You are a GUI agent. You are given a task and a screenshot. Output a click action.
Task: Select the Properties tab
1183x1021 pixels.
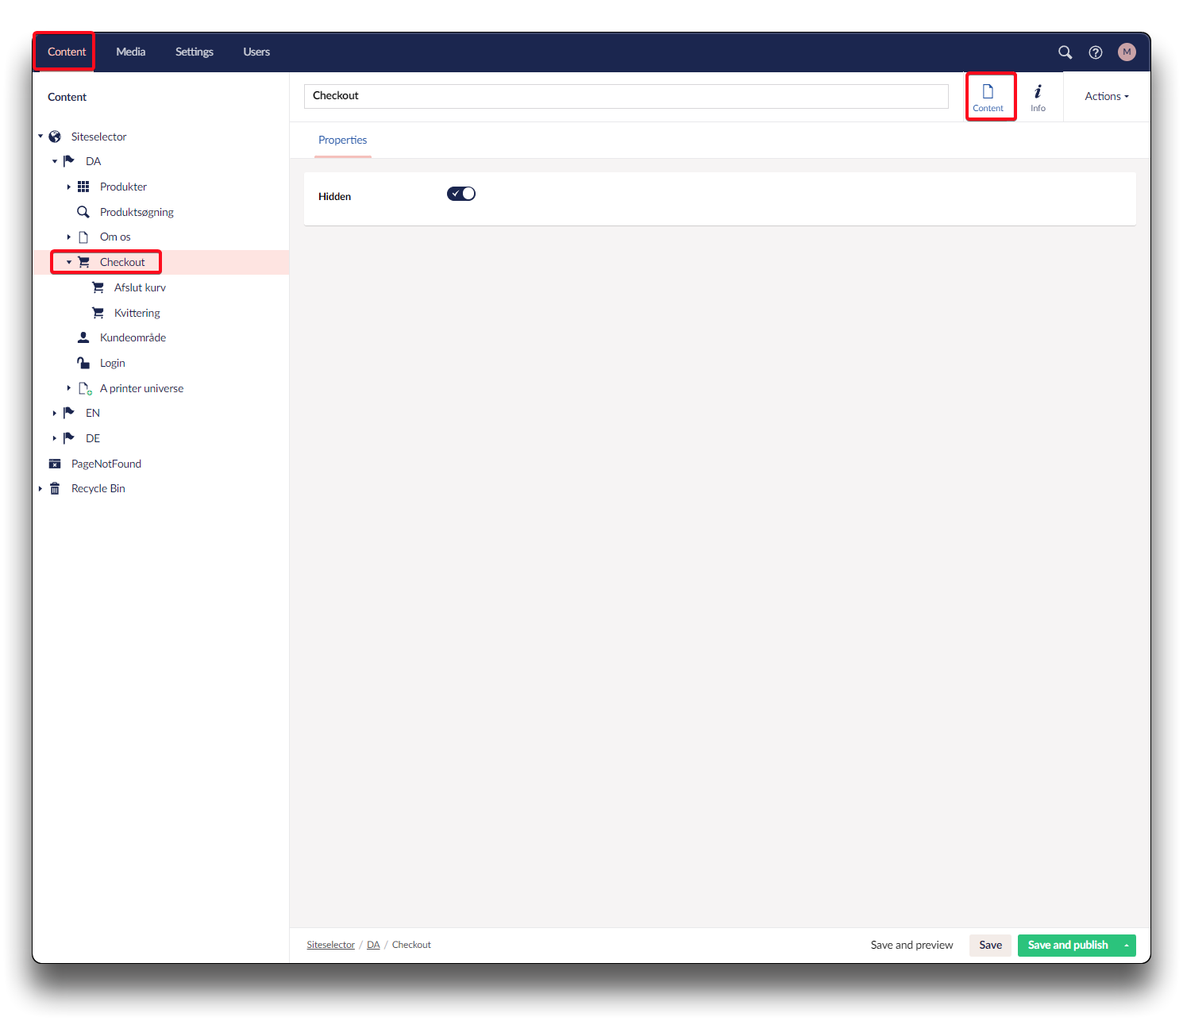[x=342, y=141]
